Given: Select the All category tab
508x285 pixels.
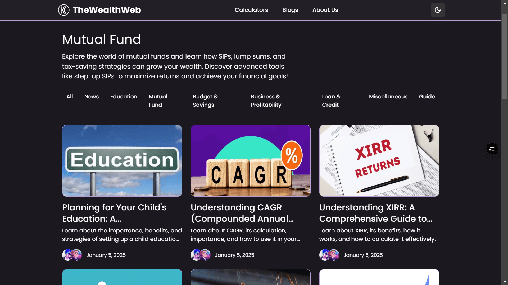Looking at the screenshot, I should pos(70,97).
